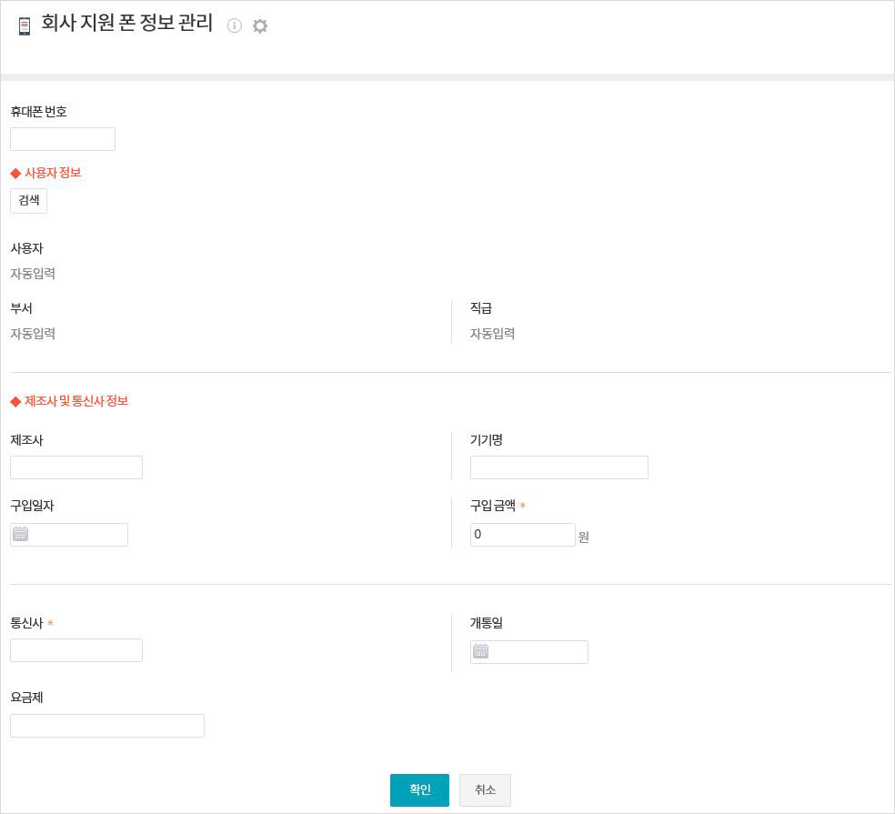Click the 개통일 date text area
This screenshot has width=895, height=814.
tap(538, 652)
